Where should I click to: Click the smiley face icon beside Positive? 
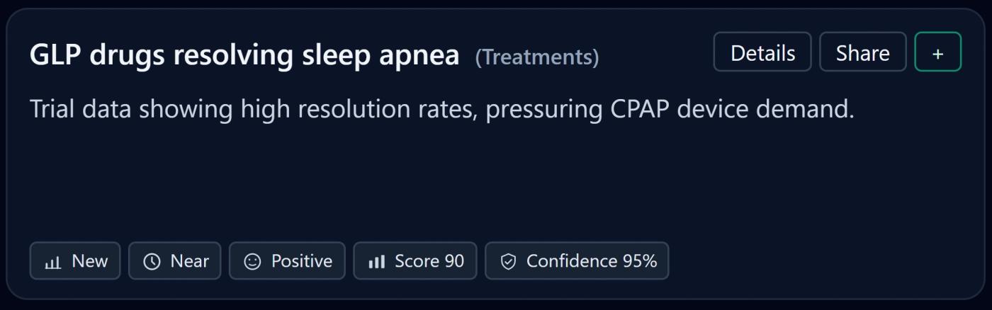click(x=252, y=262)
